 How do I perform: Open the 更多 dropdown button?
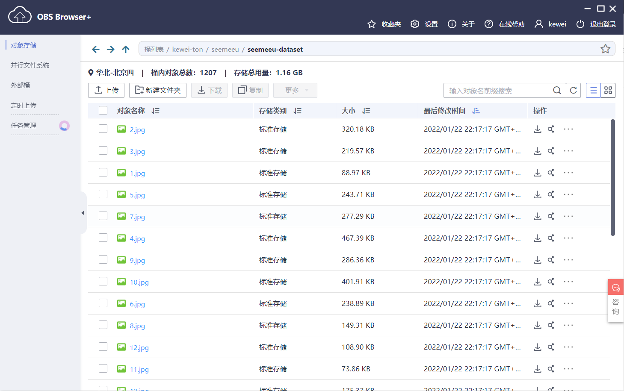[295, 90]
